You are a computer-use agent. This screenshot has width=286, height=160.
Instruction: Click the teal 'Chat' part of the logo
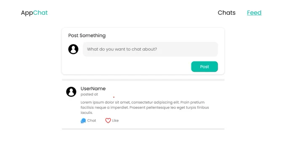pyautogui.click(x=40, y=13)
